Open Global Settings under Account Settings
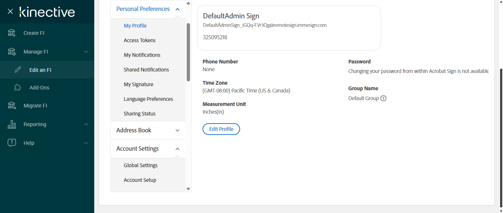503x213 pixels. point(140,165)
